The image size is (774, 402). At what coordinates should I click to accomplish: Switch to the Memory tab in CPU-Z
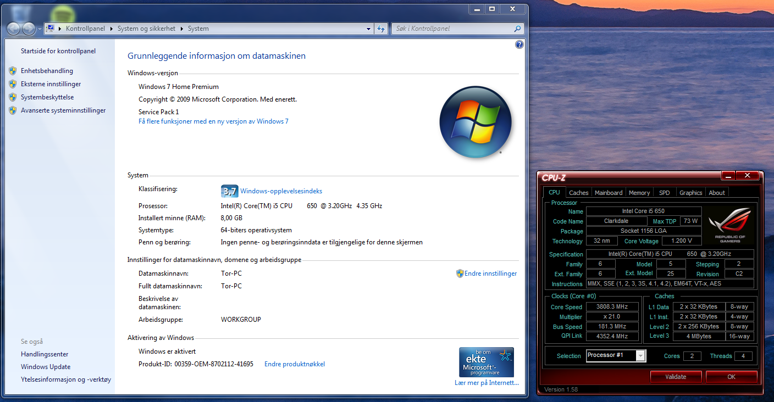tap(639, 193)
